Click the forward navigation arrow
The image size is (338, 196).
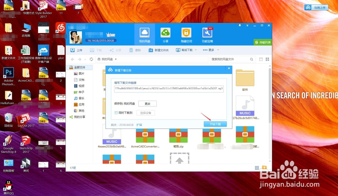coord(79,59)
